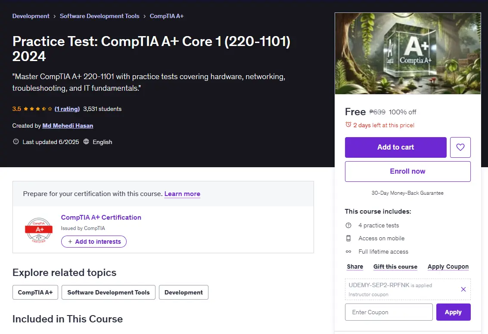
Task: Click the '100% off' discount text
Action: point(402,112)
